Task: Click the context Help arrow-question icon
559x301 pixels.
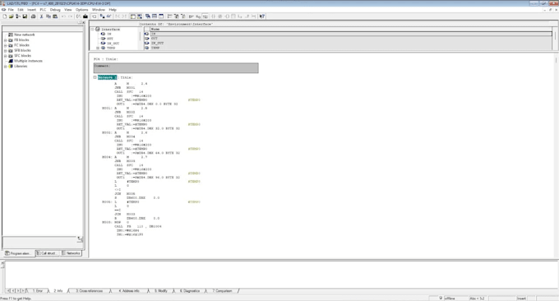Action: [x=262, y=16]
